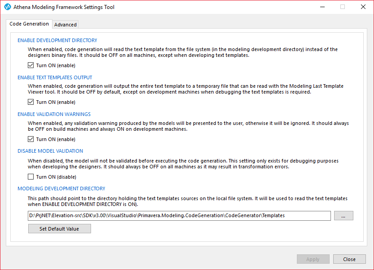Toggle the Enable Text Templates Output checkbox
This screenshot has height=270, width=374.
coord(31,102)
